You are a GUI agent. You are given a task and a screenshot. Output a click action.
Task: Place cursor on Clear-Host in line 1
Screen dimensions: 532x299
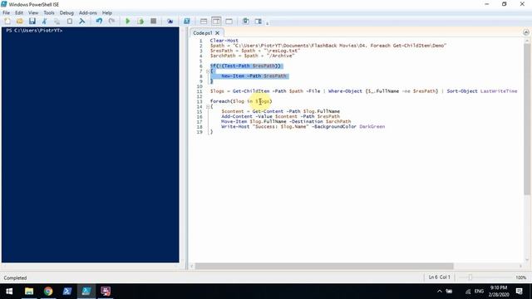[224, 41]
